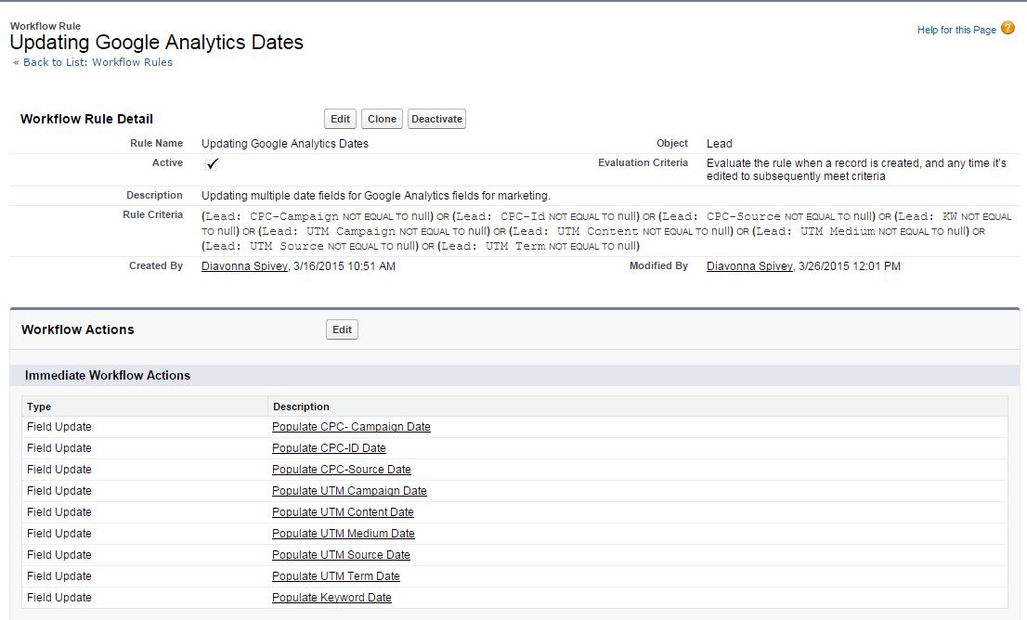Screen dimensions: 1027x620
Task: Open Diavonna Spivey Created By link
Action: pos(244,266)
